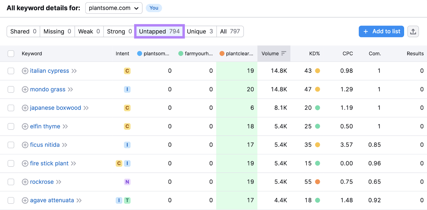Select the Untapped 794 tab
This screenshot has height=210, width=427.
click(159, 31)
